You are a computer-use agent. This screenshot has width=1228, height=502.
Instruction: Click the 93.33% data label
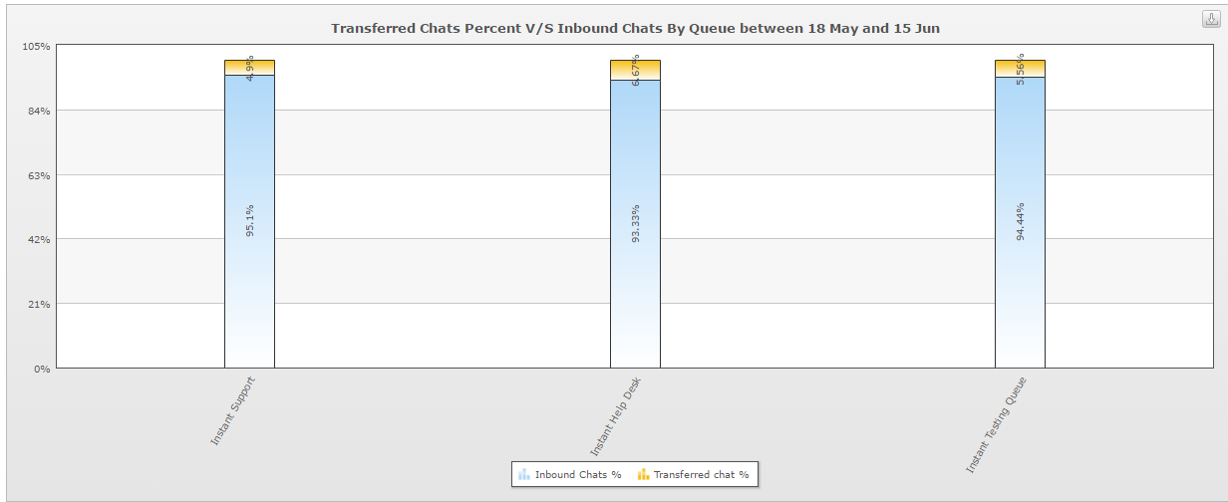[636, 224]
